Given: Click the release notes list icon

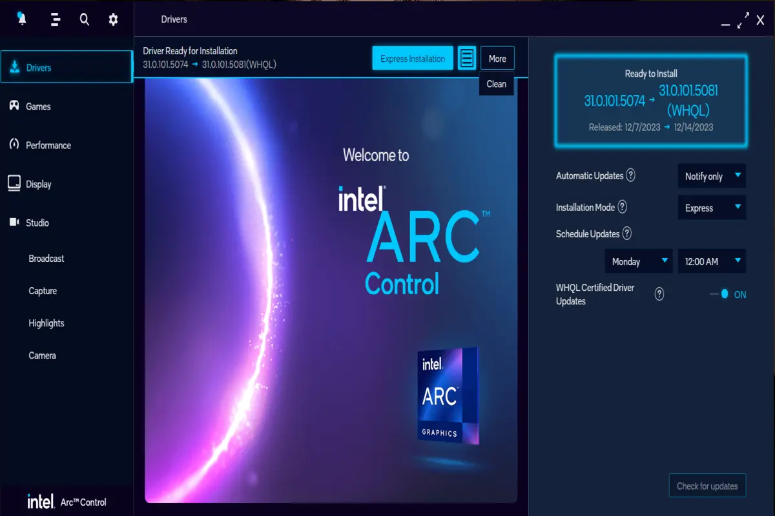Looking at the screenshot, I should [x=467, y=58].
